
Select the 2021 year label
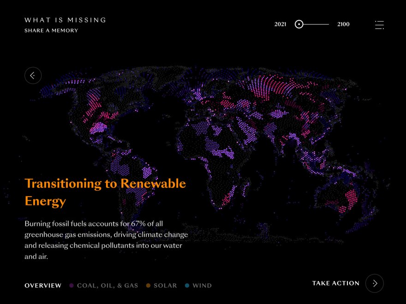(281, 24)
